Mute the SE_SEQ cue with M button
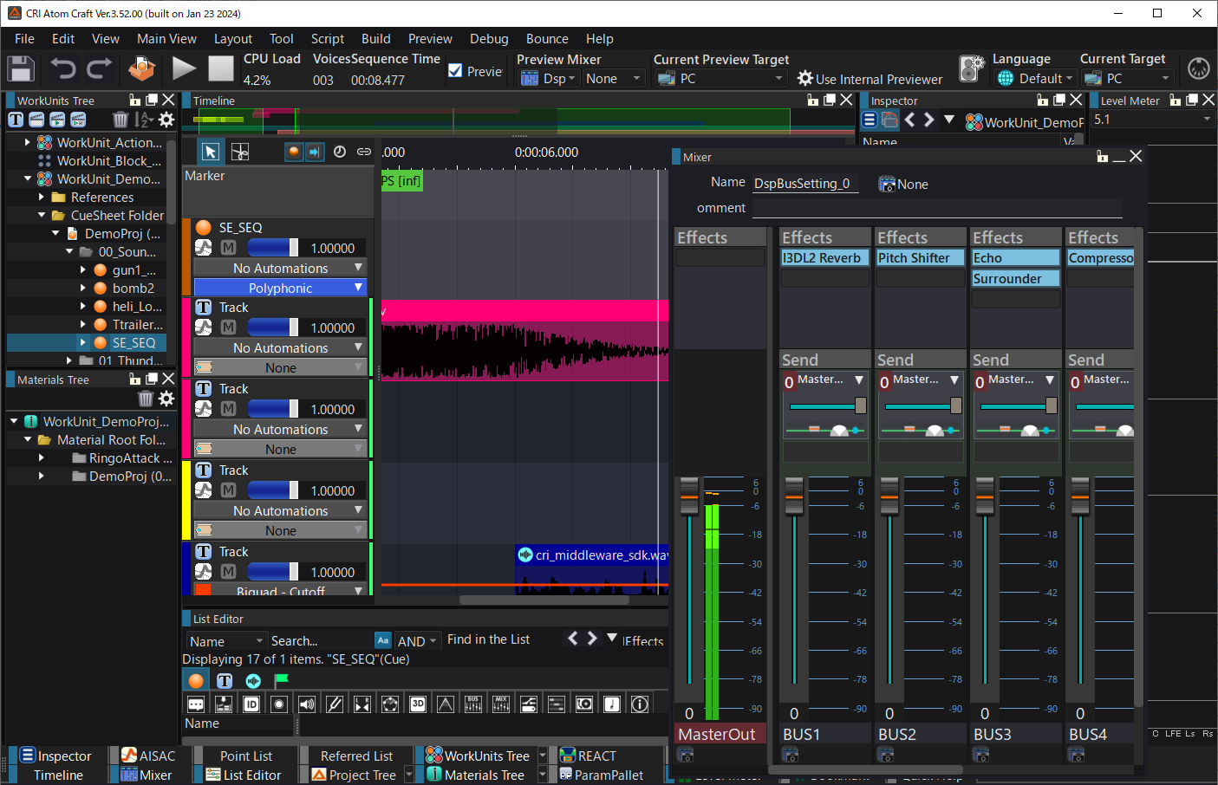This screenshot has width=1218, height=785. (228, 248)
